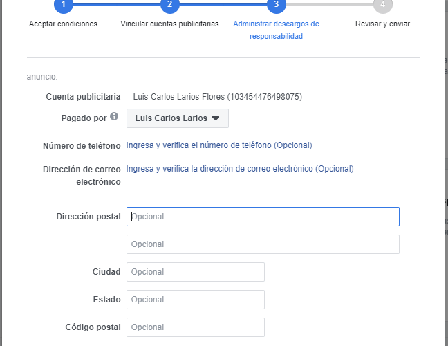This screenshot has height=346, width=448.
Task: Focus the second address line input field
Action: [263, 244]
